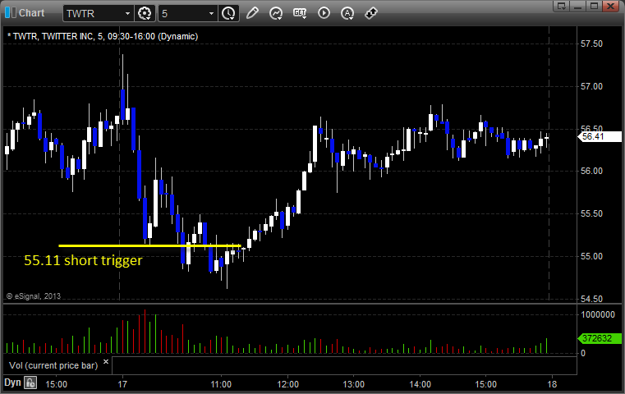
Task: Click the 56.00 price scale label
Action: pyautogui.click(x=591, y=171)
